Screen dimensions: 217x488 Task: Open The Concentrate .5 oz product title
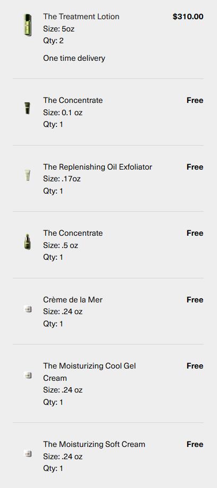pos(73,233)
